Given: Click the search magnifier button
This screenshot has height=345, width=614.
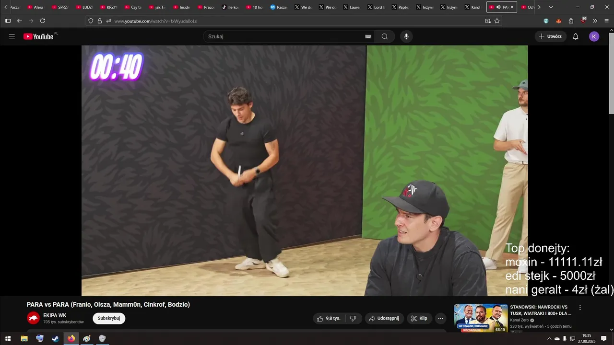Looking at the screenshot, I should tap(385, 36).
